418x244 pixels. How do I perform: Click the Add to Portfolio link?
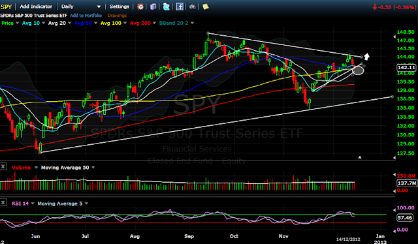[86, 16]
